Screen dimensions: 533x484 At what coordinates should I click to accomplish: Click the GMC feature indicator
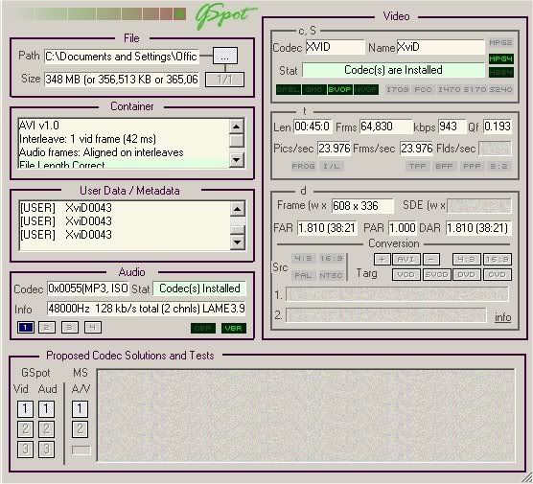(314, 90)
